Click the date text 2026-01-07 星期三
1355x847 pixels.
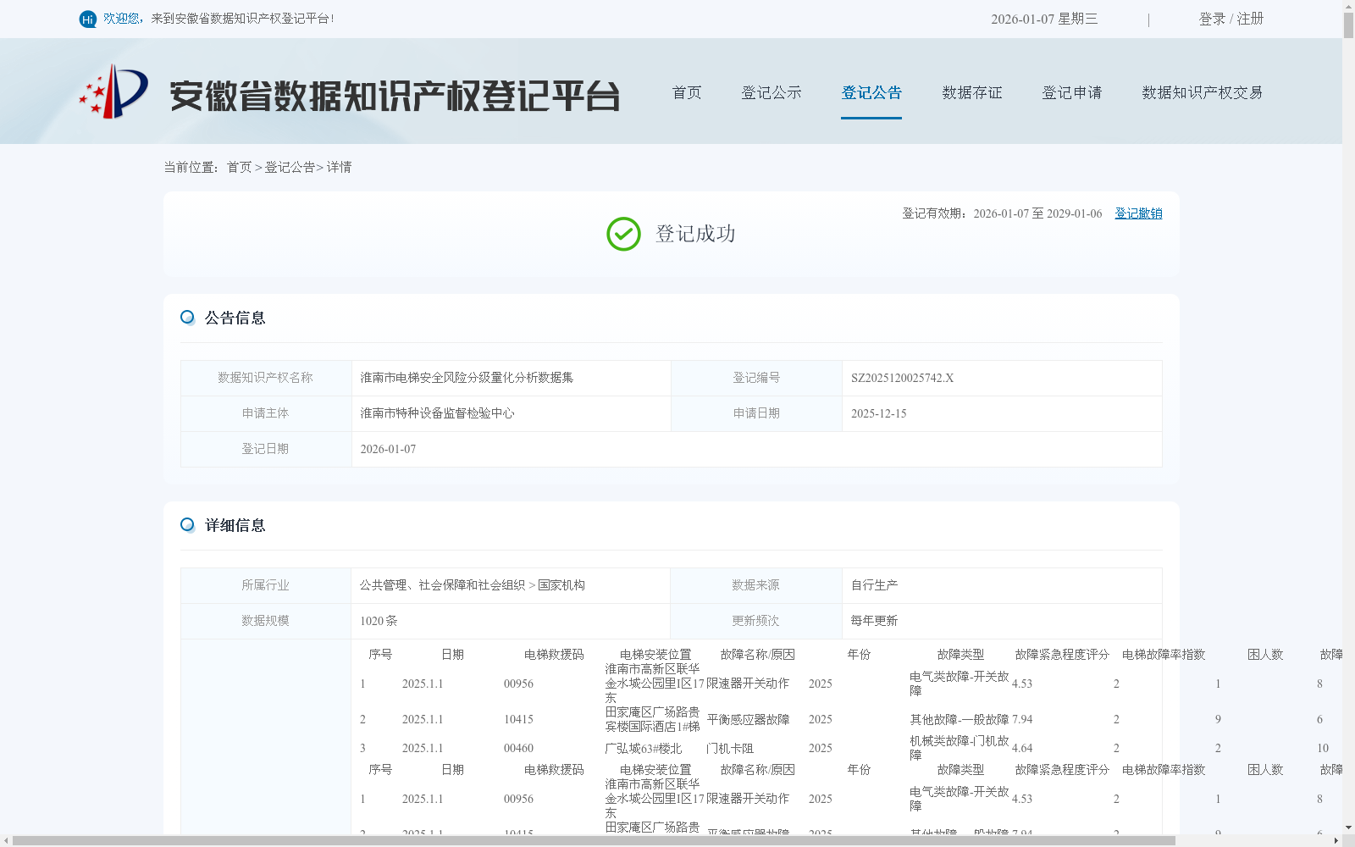(x=1044, y=19)
